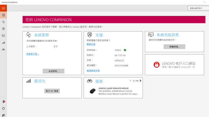Open System Health monitor sidebar icon
This screenshot has height=117, width=209.
pyautogui.click(x=3, y=36)
